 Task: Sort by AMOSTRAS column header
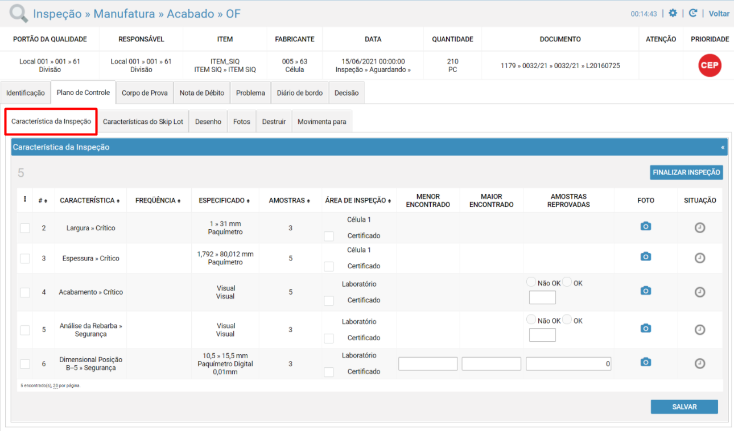(290, 201)
